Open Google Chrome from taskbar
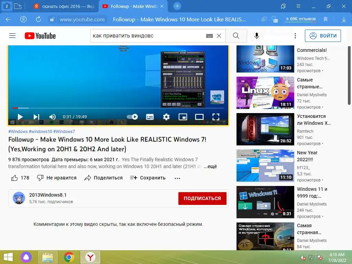This screenshot has height=264, width=352. [69, 257]
